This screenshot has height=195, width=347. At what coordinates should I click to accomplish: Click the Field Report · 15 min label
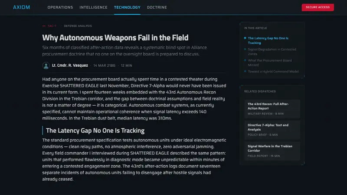264,156
